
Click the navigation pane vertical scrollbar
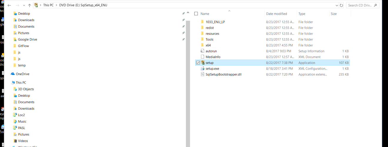point(188,73)
